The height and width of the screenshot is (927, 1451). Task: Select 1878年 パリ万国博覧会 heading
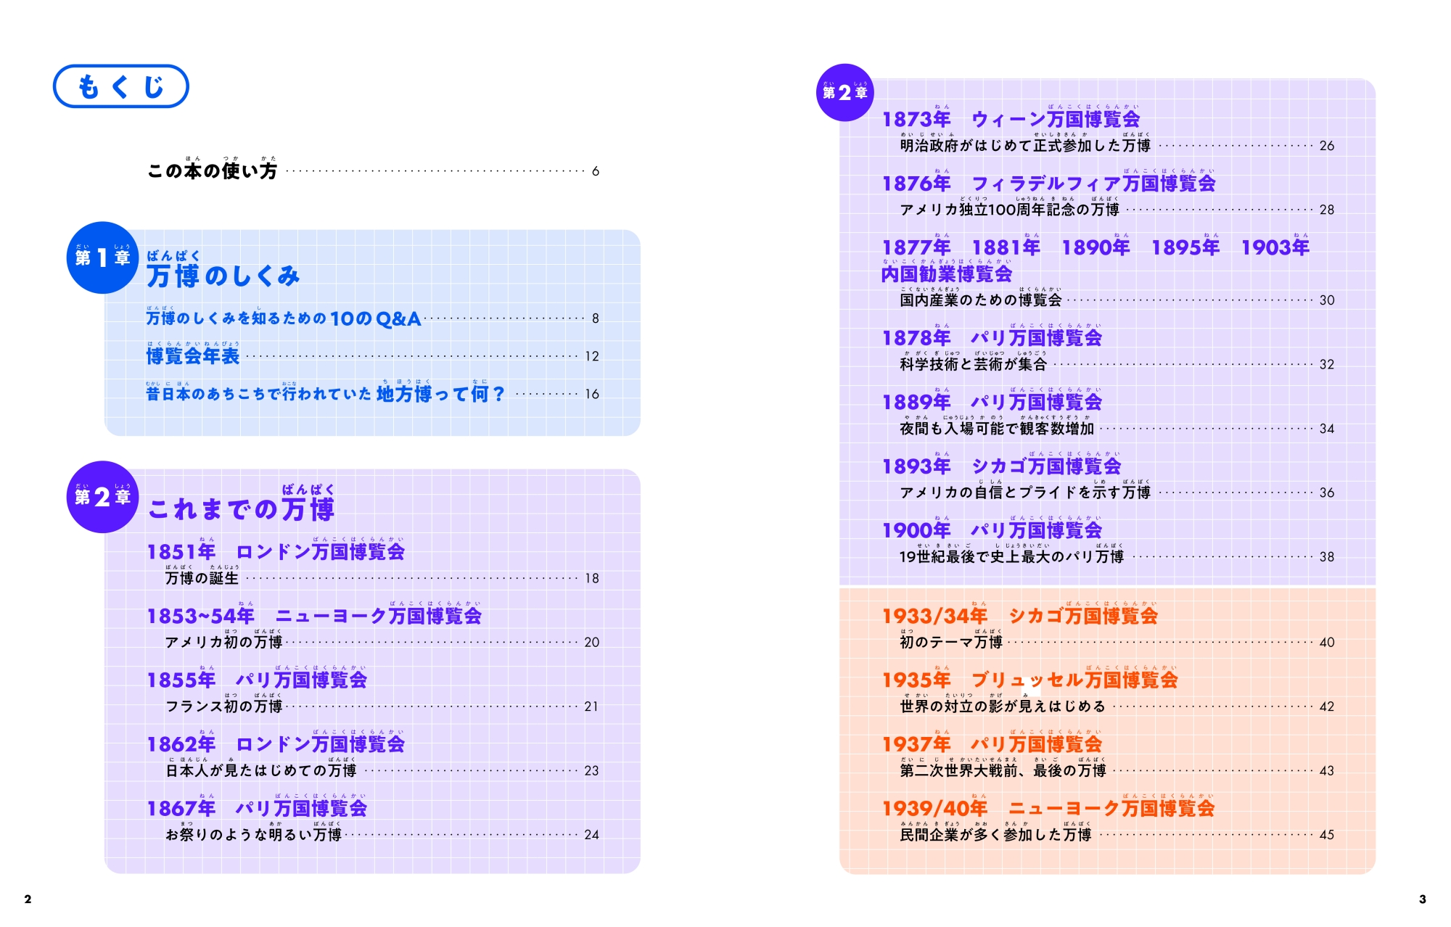click(x=992, y=338)
